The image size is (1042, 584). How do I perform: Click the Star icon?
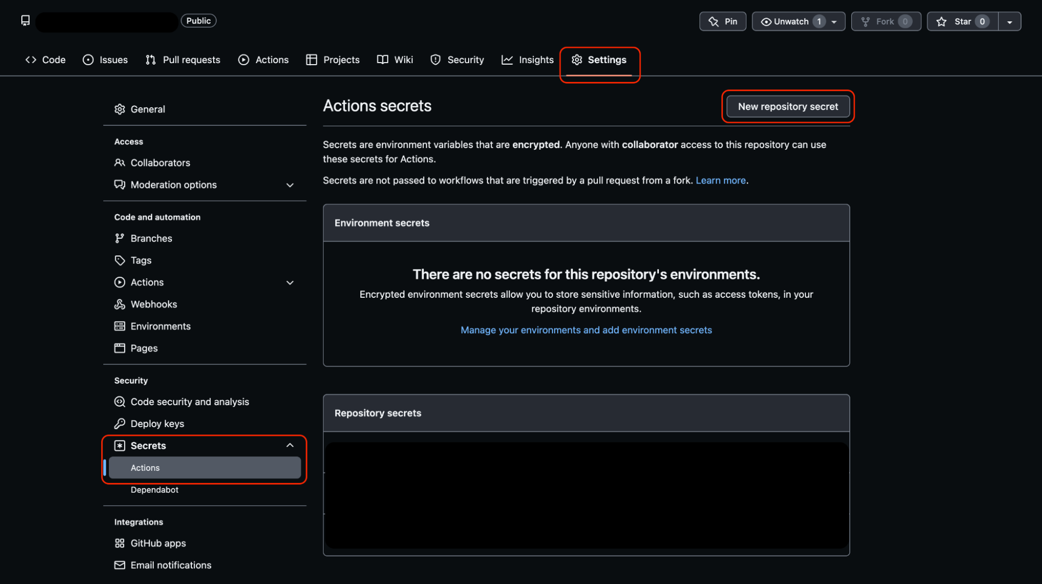pos(941,21)
